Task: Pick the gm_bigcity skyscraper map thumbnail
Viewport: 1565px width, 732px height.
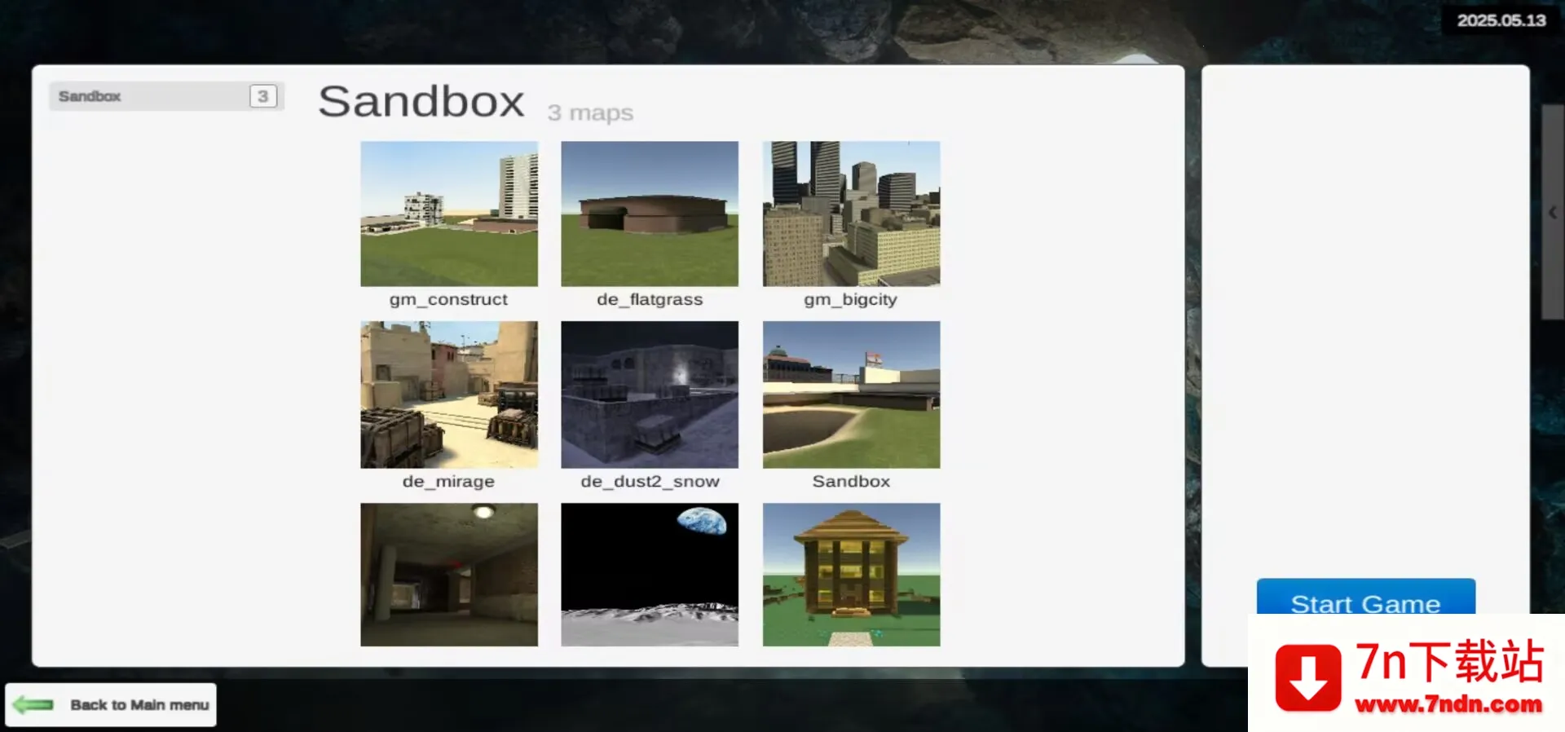Action: (851, 214)
